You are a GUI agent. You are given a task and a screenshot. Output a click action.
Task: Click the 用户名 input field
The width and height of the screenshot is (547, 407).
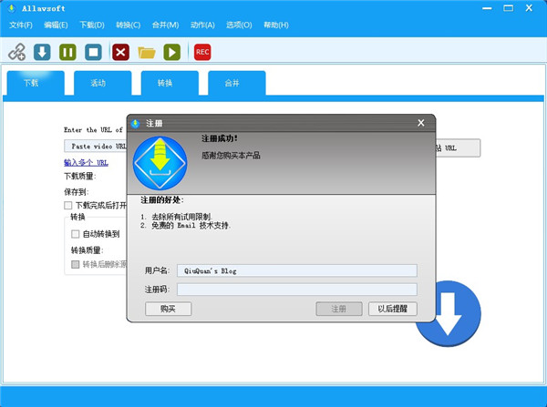click(x=297, y=270)
